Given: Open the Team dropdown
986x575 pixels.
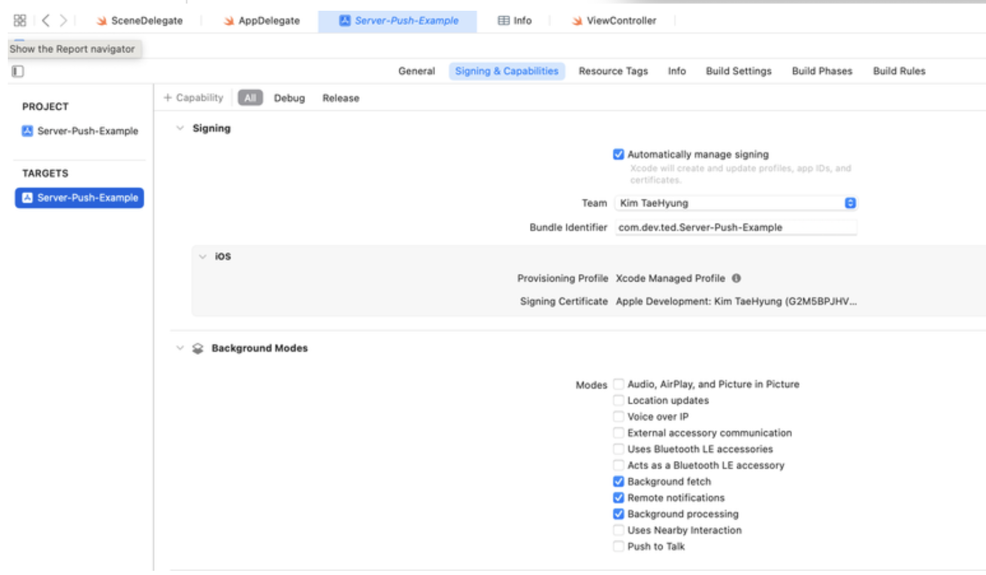Looking at the screenshot, I should point(736,203).
